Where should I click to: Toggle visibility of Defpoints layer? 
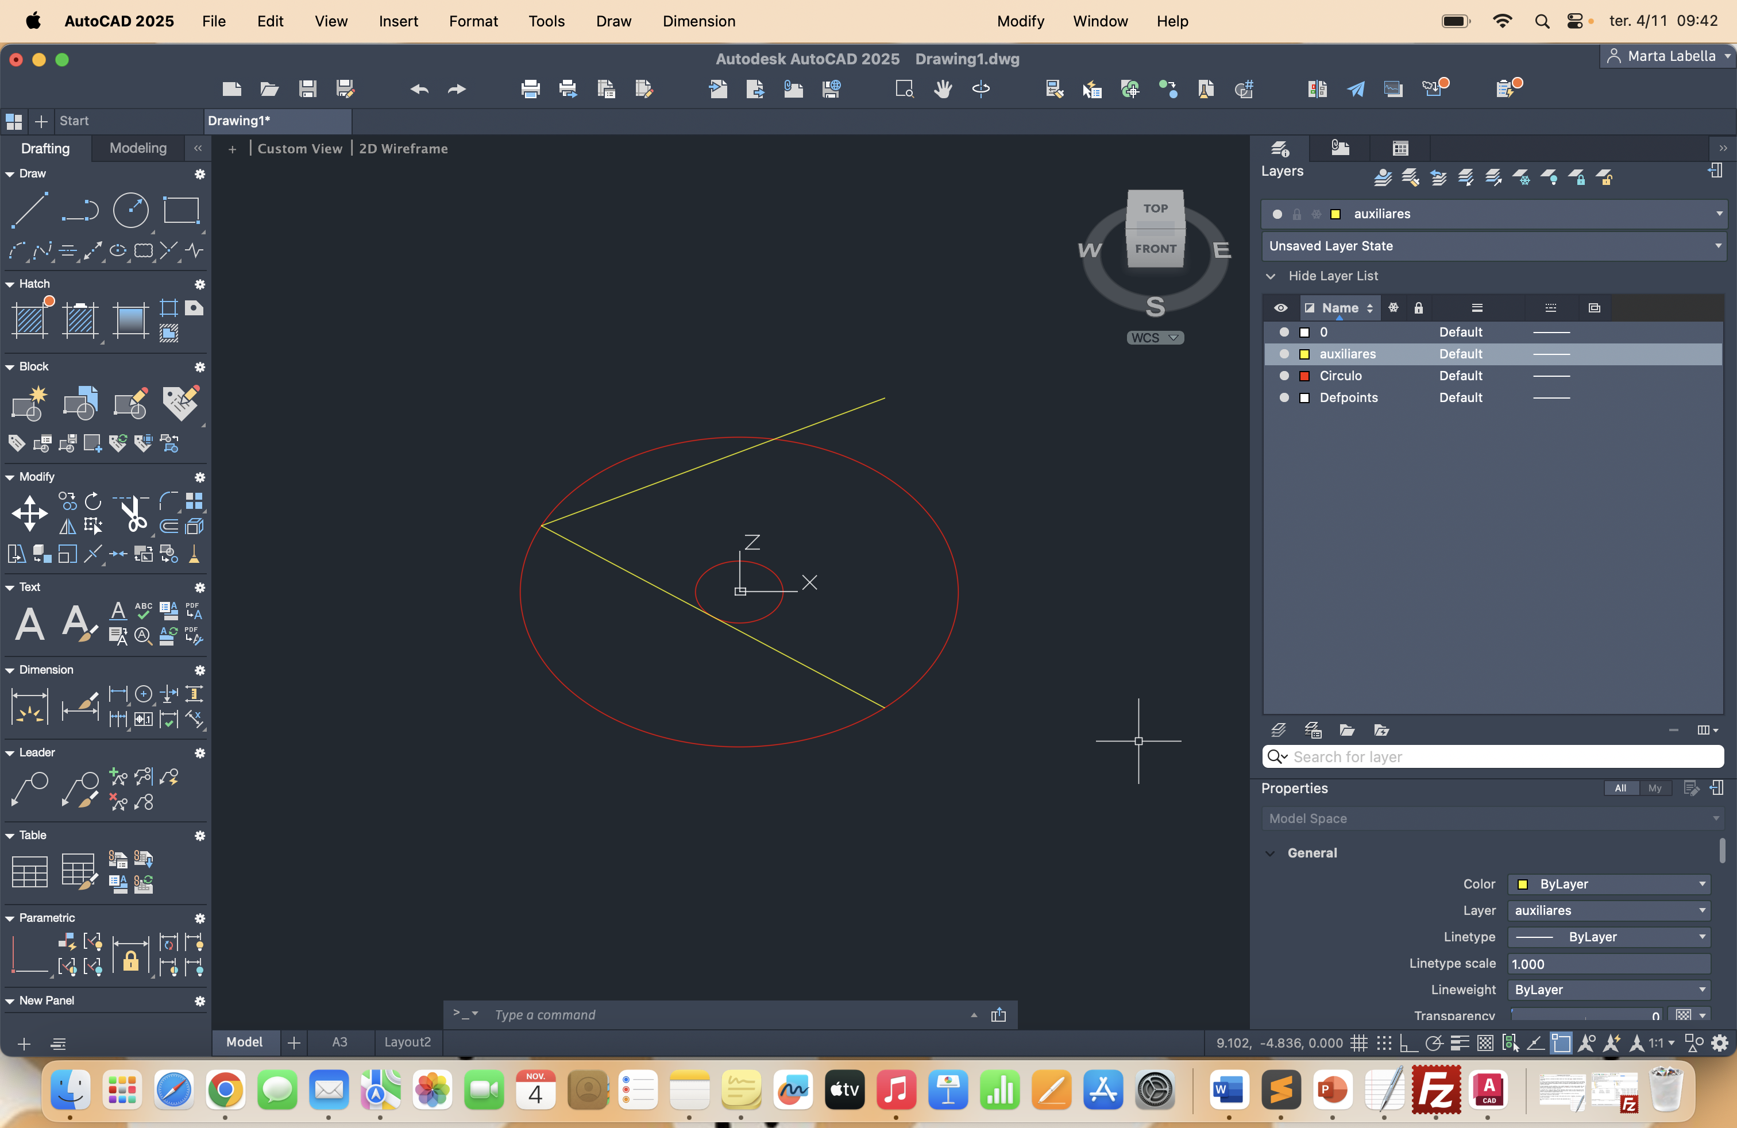[1284, 397]
